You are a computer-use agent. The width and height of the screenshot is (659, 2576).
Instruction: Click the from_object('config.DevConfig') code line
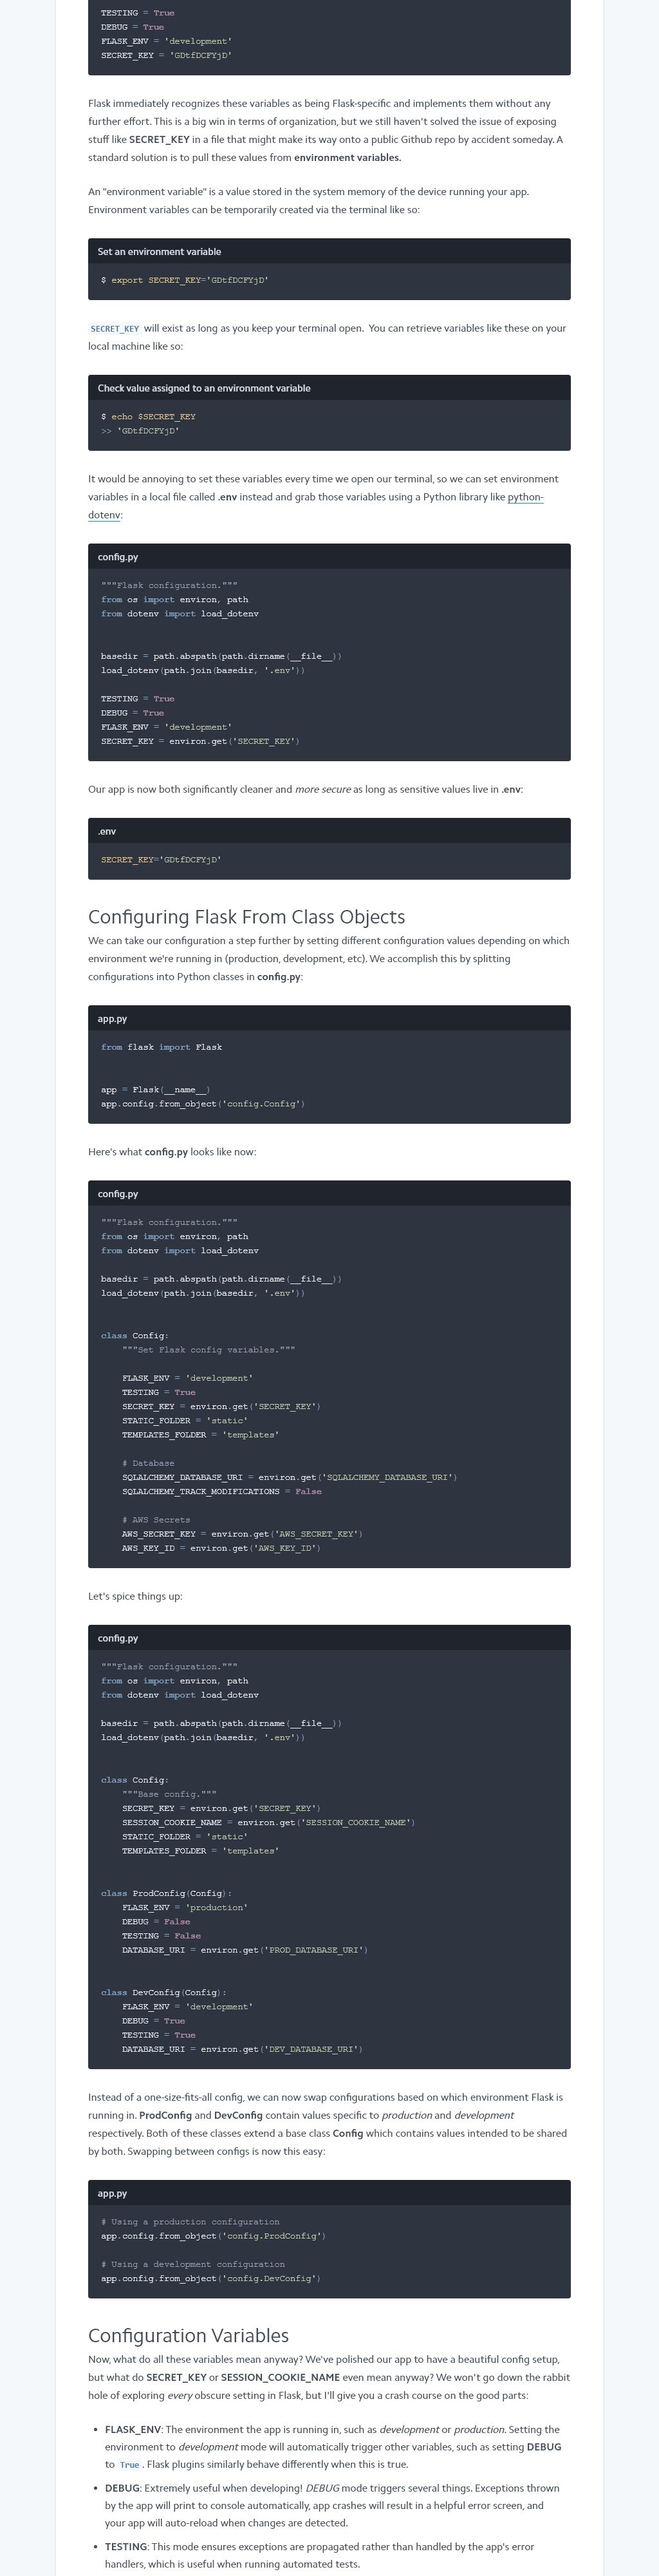[x=210, y=2278]
